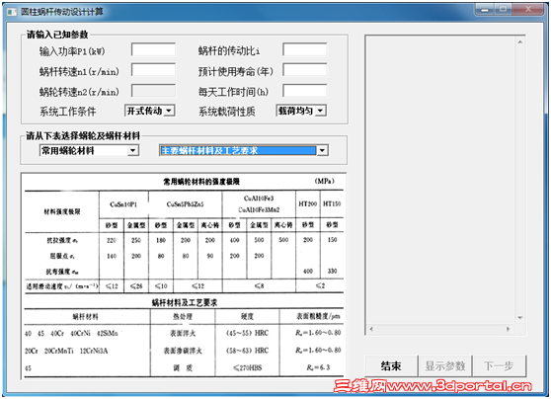
Task: Click the HT200 column header
Action: pyautogui.click(x=307, y=203)
